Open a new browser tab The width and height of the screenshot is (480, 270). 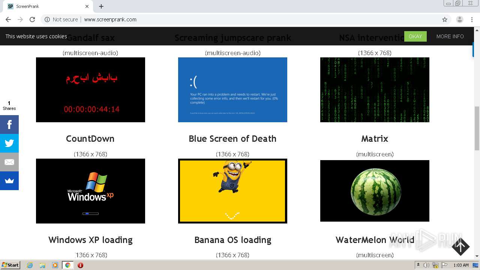[x=101, y=6]
